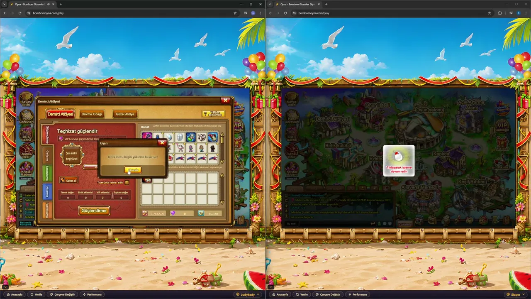The height and width of the screenshot is (299, 531).
Task: Open the Discord icon in right game window
Action: (503, 108)
